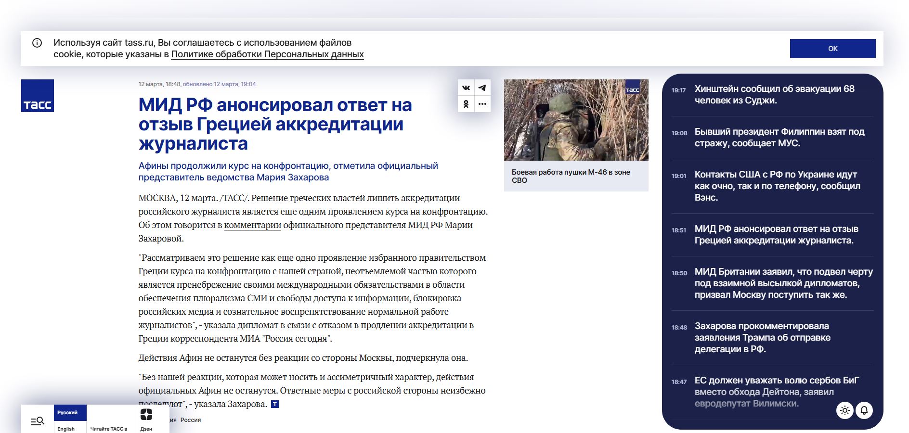Select the Русский language tab
909x433 pixels.
[69, 412]
